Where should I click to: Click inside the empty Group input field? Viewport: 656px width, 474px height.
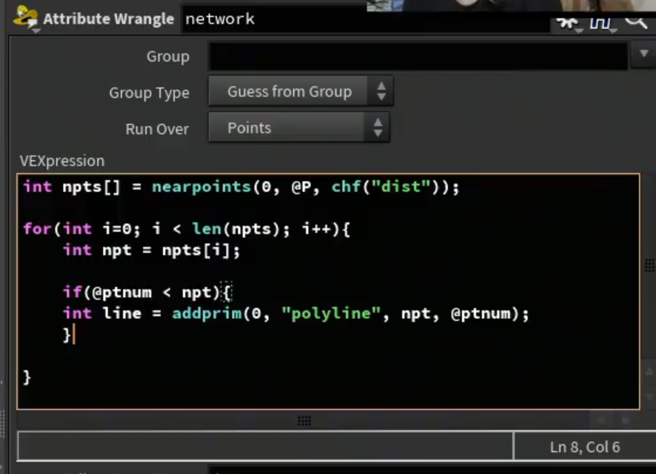pyautogui.click(x=419, y=56)
